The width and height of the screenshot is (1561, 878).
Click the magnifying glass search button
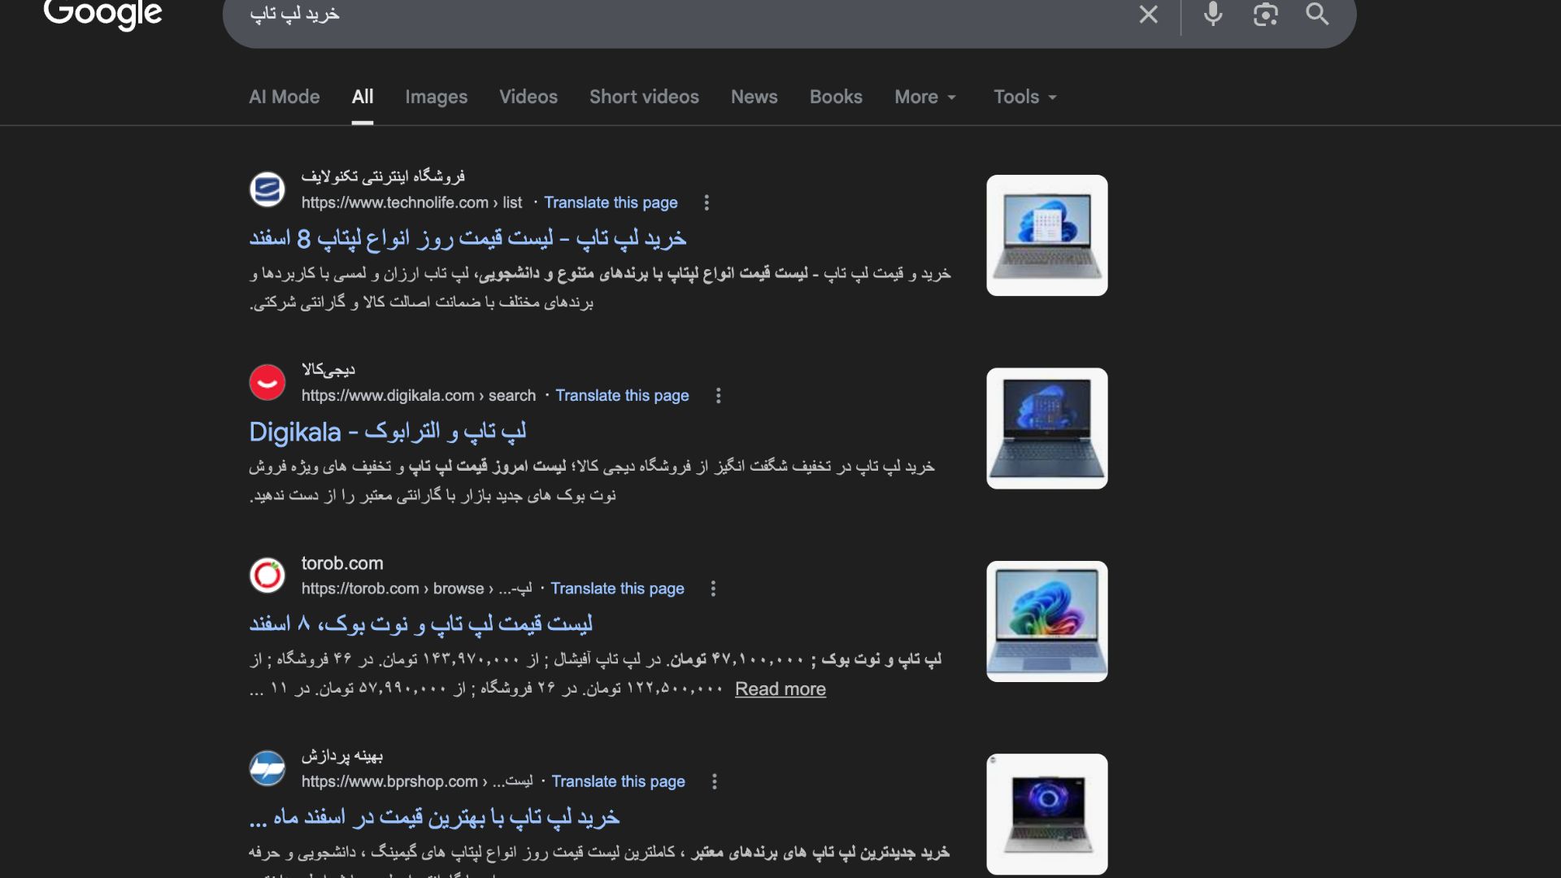point(1317,14)
